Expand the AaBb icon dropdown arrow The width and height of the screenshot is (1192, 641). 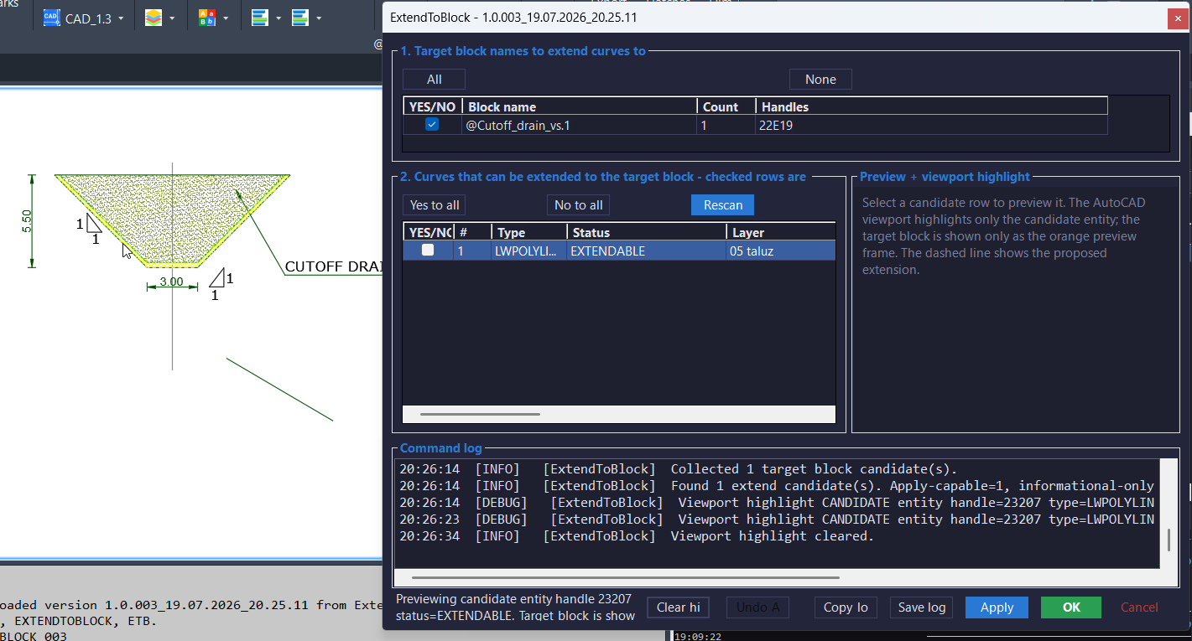click(226, 18)
